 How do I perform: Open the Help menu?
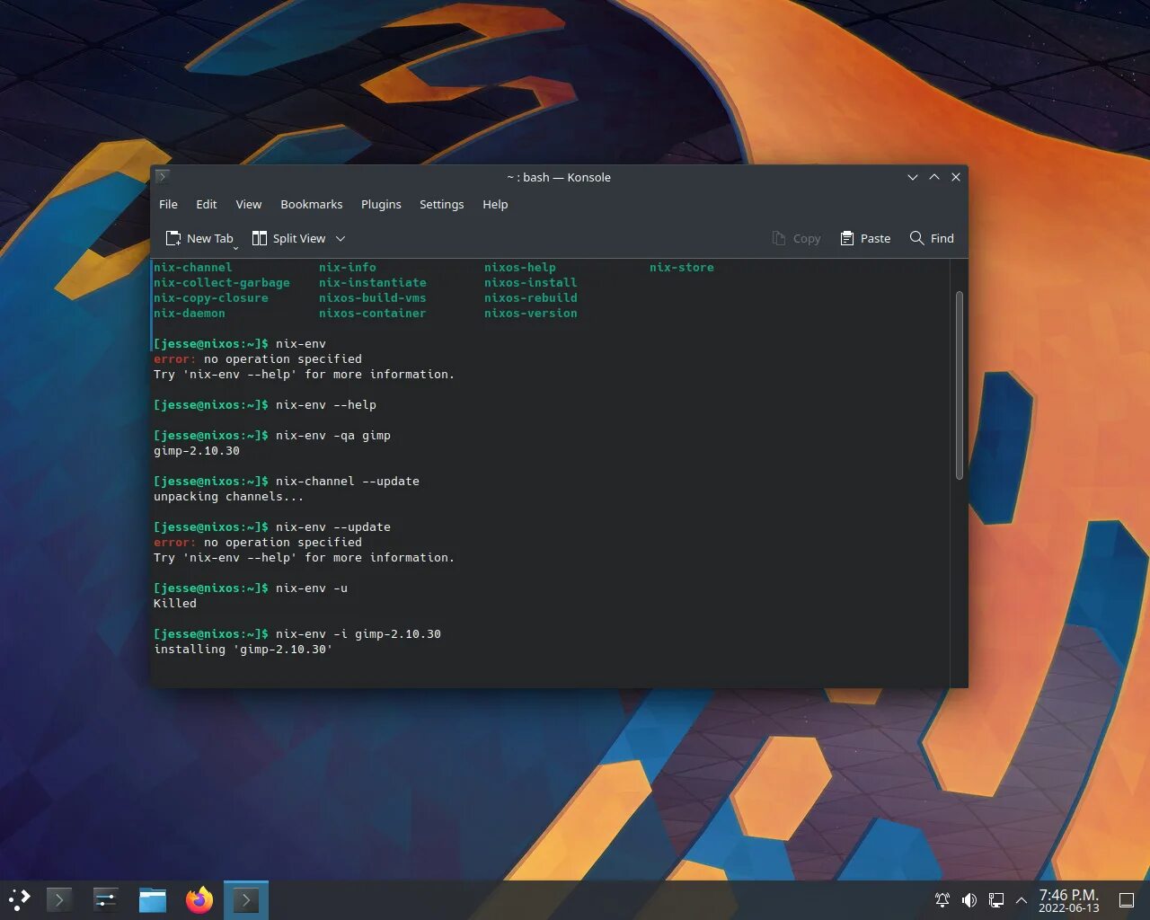[x=495, y=204]
